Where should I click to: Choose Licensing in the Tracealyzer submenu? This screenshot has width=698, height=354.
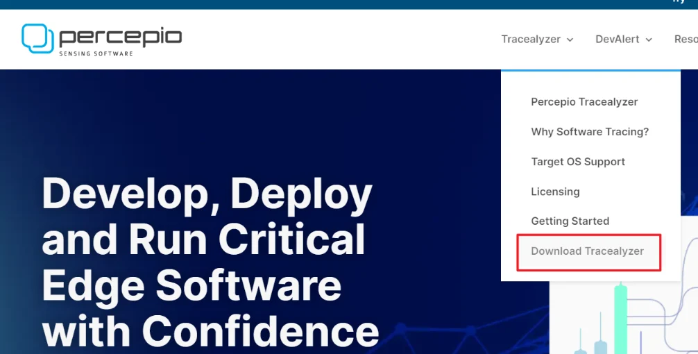tap(555, 192)
